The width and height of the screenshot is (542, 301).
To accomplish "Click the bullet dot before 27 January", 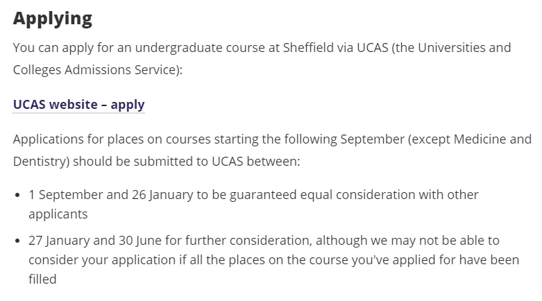I will pyautogui.click(x=17, y=241).
